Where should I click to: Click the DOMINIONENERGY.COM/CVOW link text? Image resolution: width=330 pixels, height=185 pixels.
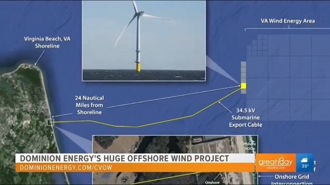point(66,168)
